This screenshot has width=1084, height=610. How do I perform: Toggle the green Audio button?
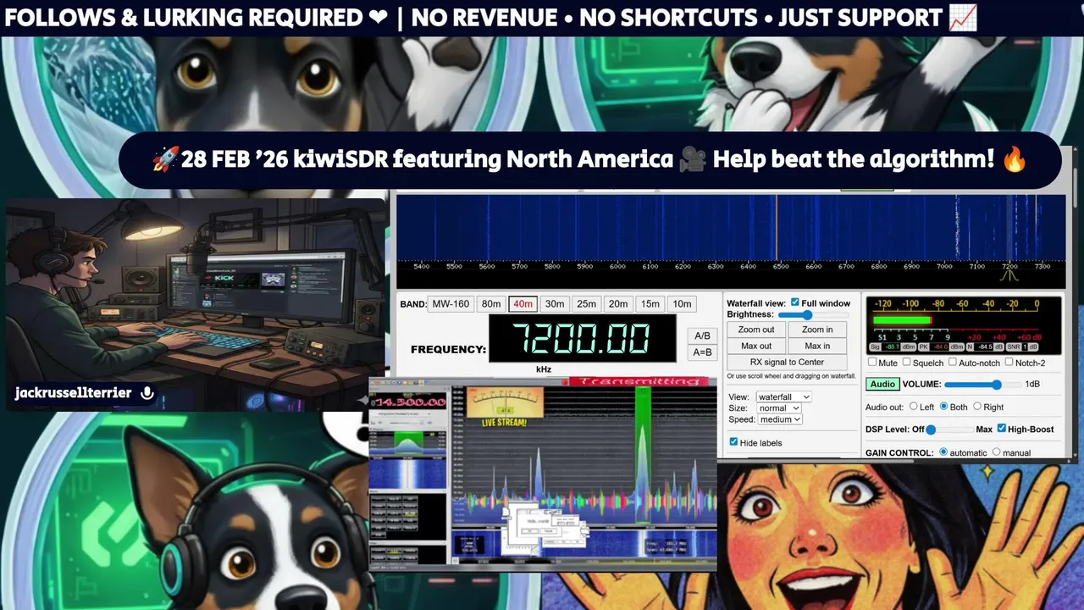point(882,384)
